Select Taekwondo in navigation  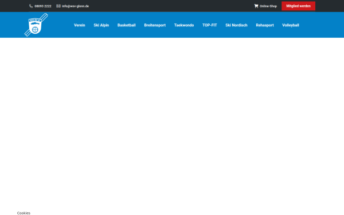click(x=184, y=25)
